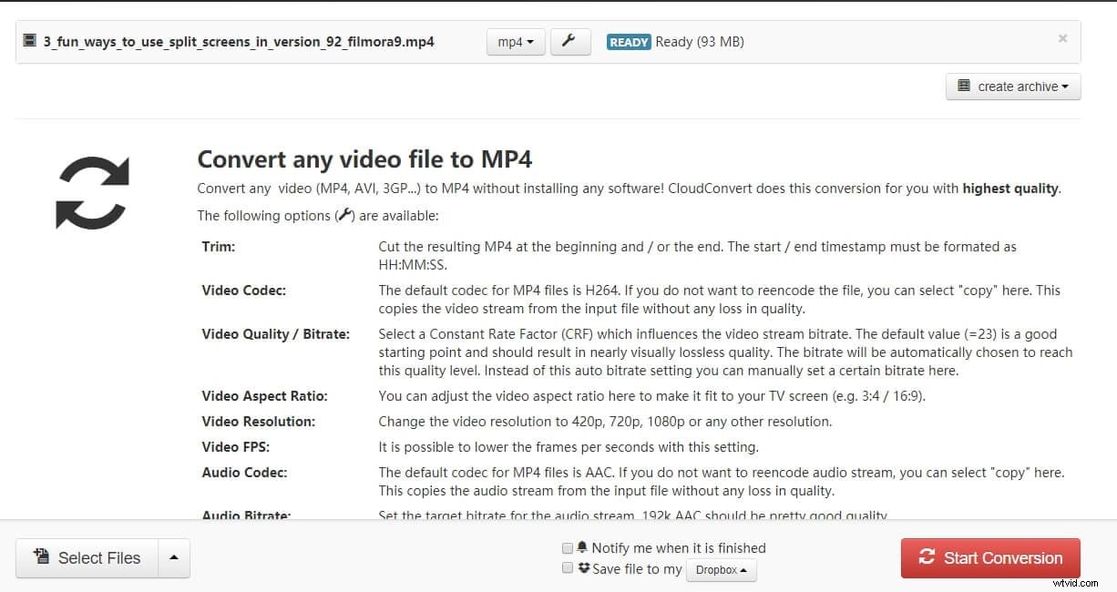Click the Dropbox flower icon beside save option
The image size is (1117, 592).
583,568
